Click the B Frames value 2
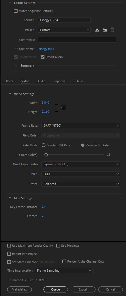 tap(43, 216)
